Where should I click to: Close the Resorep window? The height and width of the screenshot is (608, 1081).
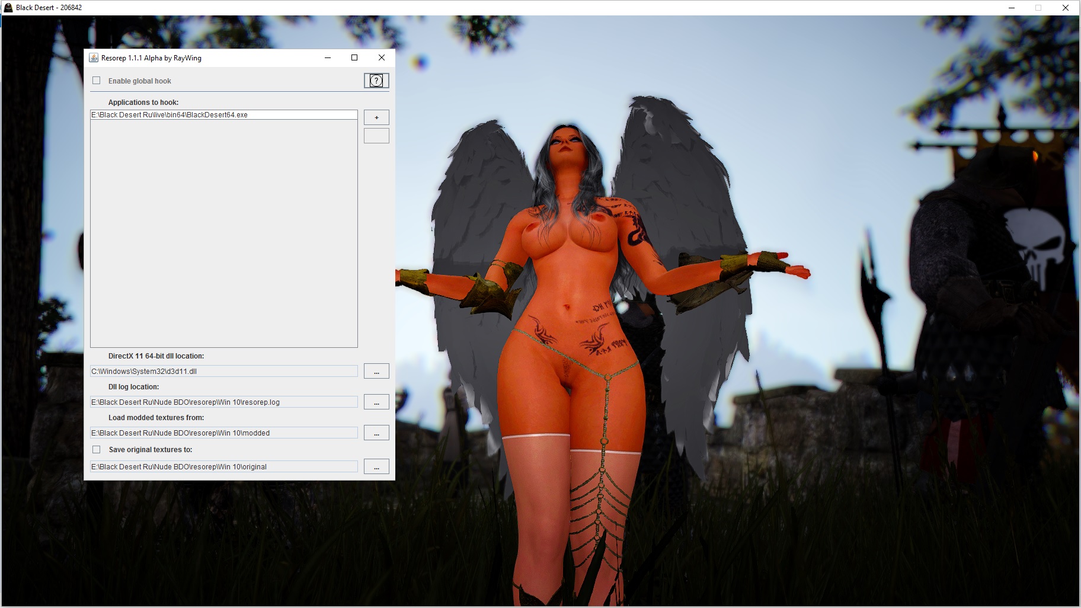[382, 57]
